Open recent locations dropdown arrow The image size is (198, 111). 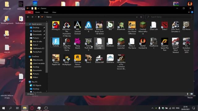(x=36, y=17)
